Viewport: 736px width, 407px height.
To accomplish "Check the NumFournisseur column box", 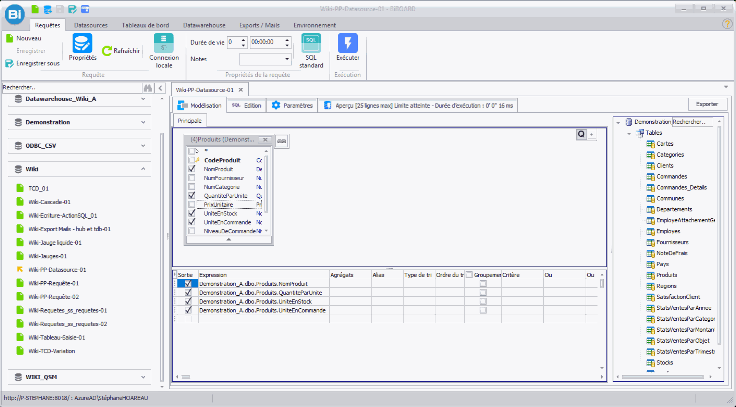I will [x=192, y=178].
